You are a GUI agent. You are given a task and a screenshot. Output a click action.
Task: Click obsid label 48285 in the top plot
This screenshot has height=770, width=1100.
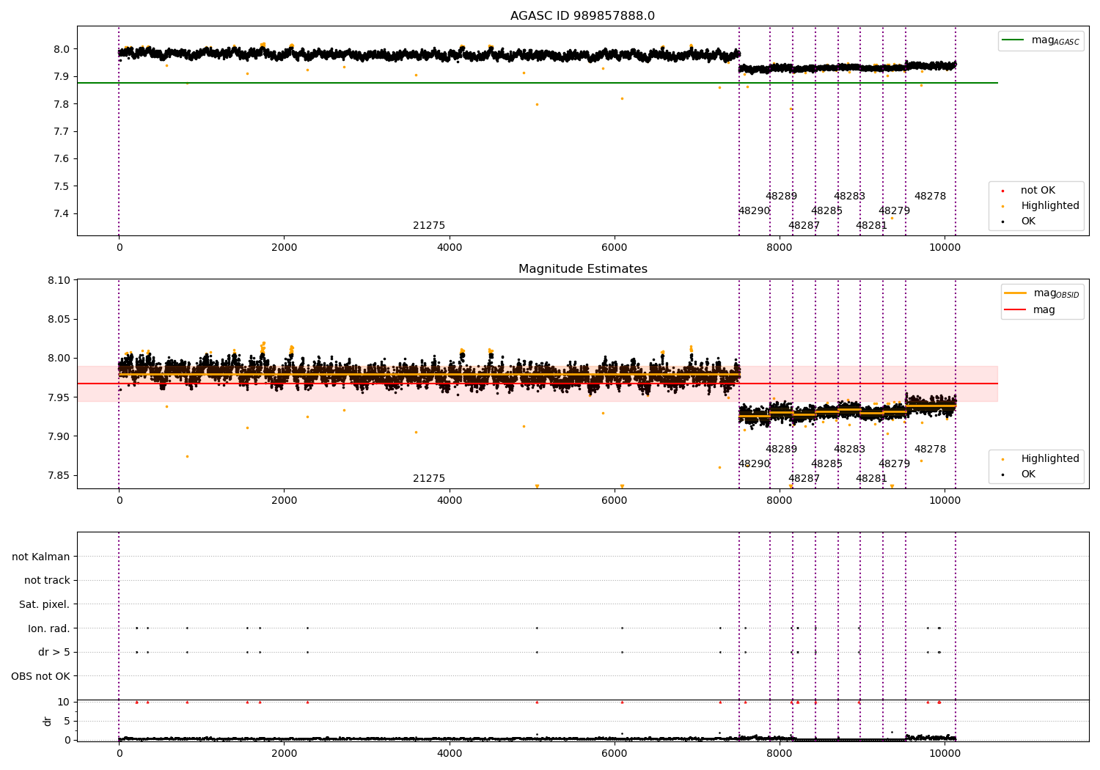(826, 211)
